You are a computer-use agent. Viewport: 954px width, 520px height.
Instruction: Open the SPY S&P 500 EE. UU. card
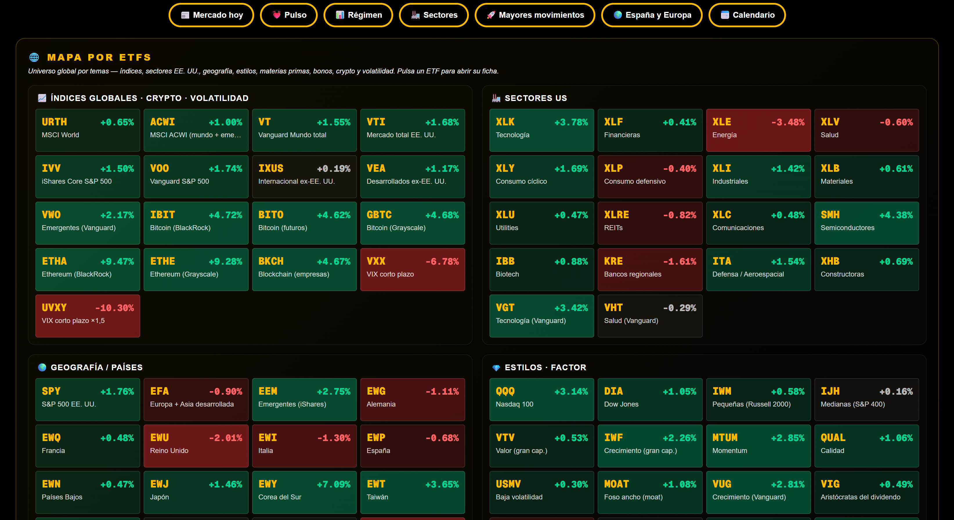(88, 400)
